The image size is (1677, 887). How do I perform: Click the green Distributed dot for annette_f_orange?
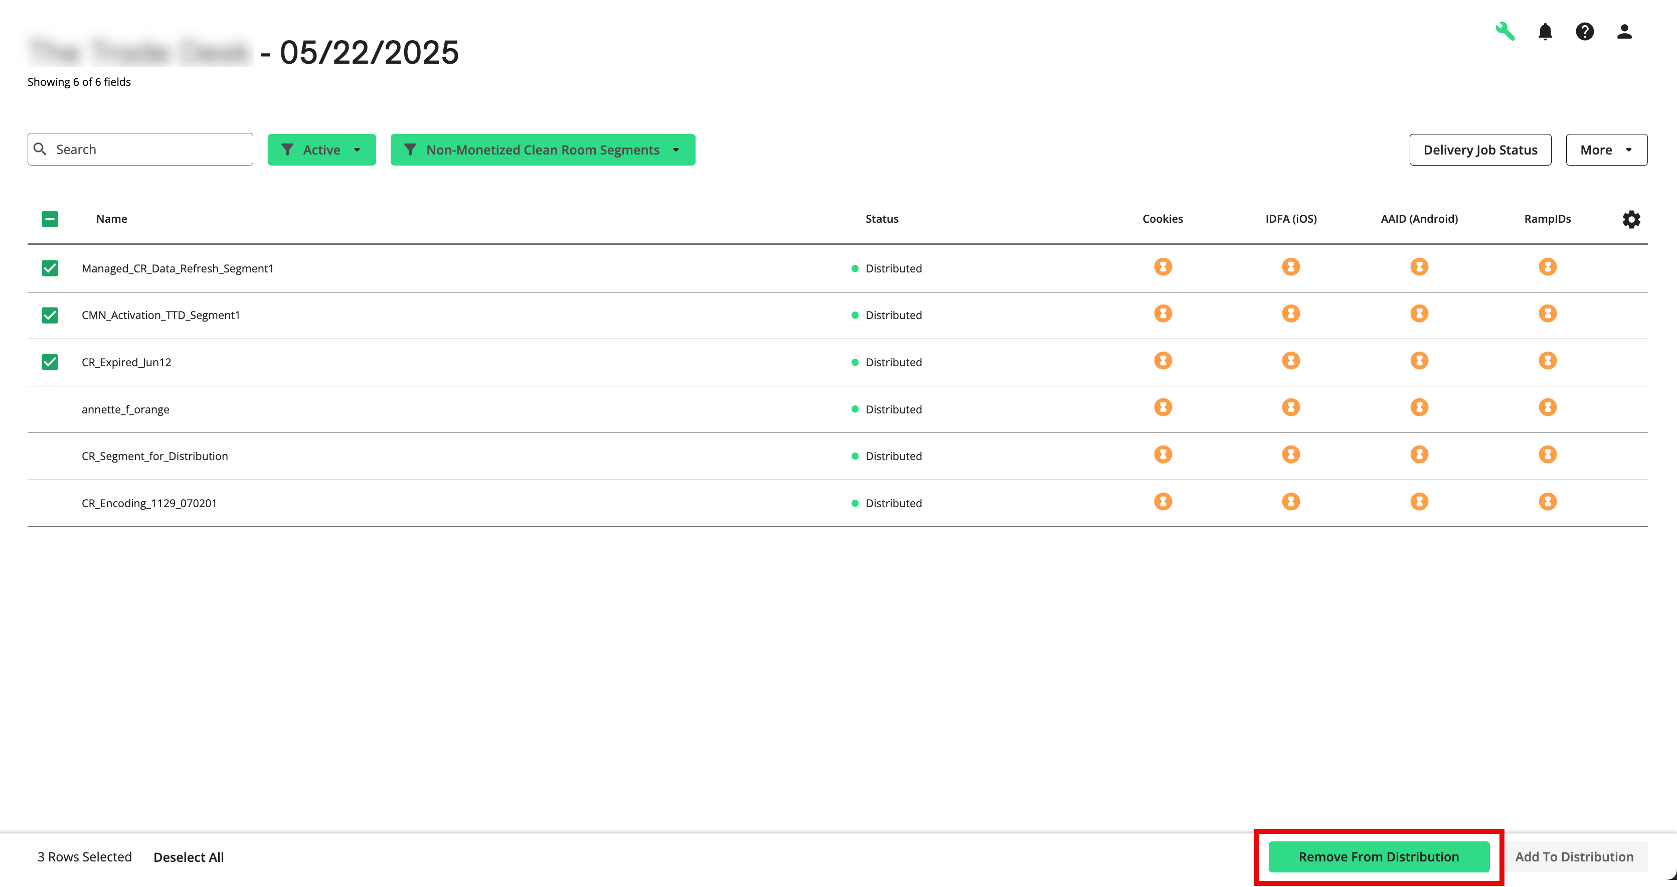[x=855, y=409]
